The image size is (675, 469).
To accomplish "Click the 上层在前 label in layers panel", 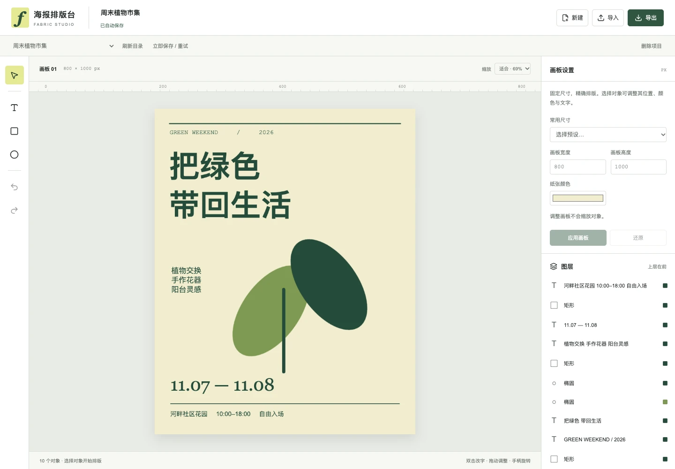I will pos(657,267).
